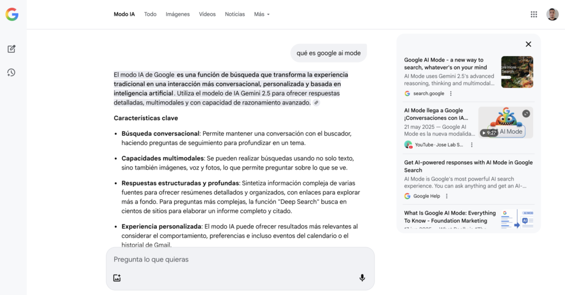Viewport: 565px width, 295px height.
Task: Click the 'search.google' source label
Action: click(428, 94)
